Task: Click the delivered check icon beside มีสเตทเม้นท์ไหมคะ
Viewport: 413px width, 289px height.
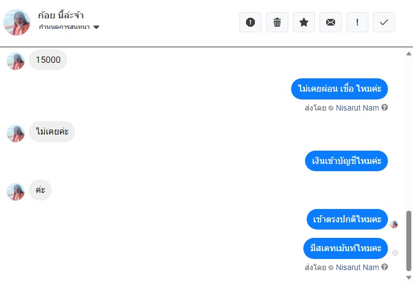Action: click(395, 253)
